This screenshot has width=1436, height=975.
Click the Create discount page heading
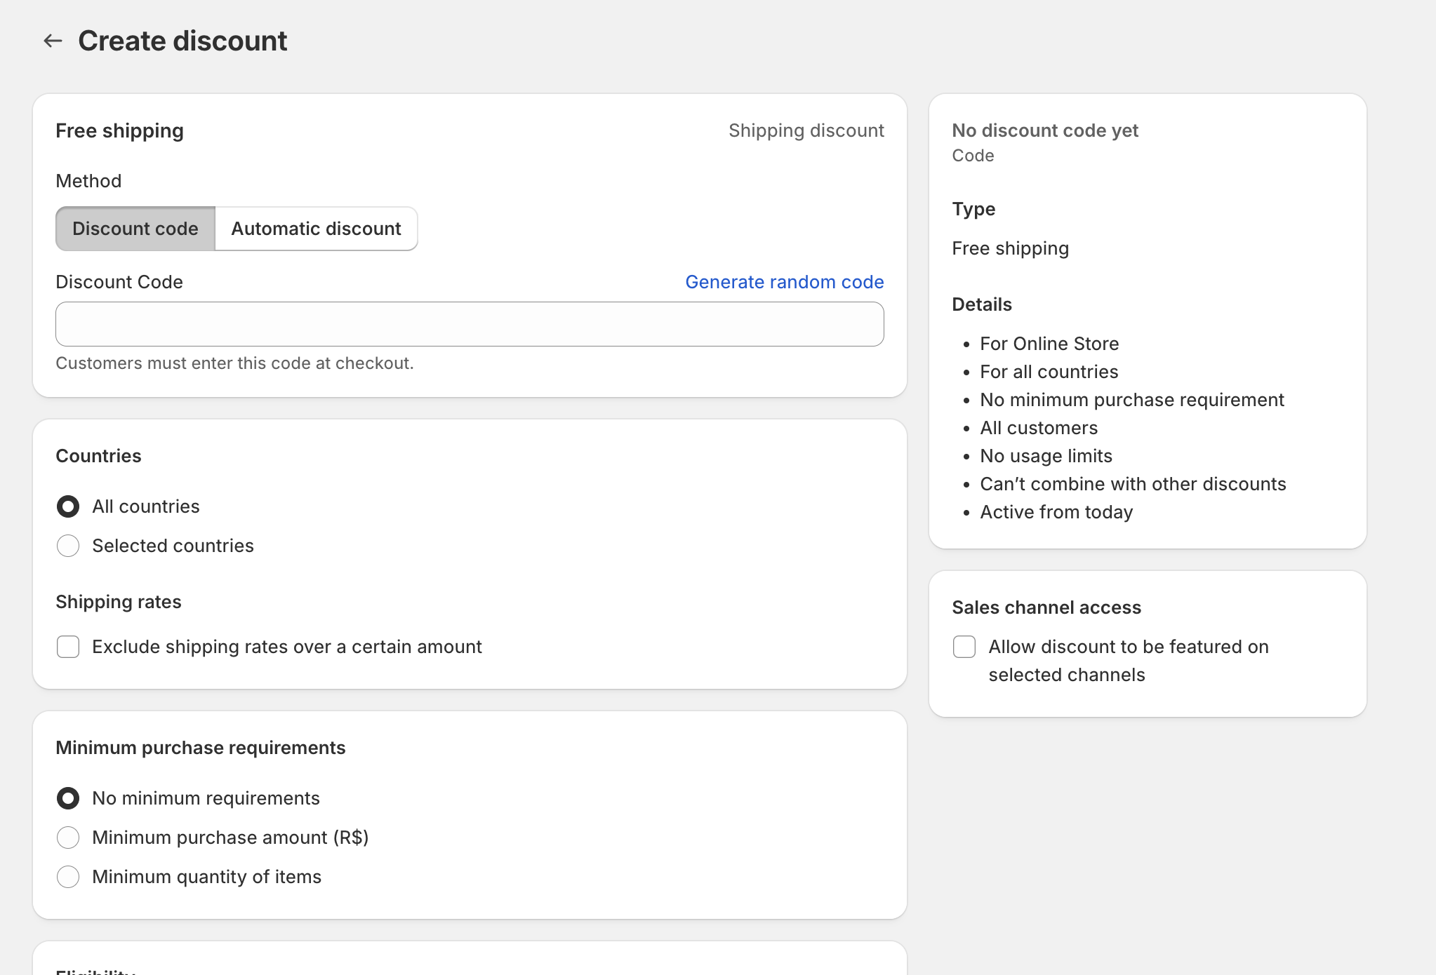click(182, 41)
